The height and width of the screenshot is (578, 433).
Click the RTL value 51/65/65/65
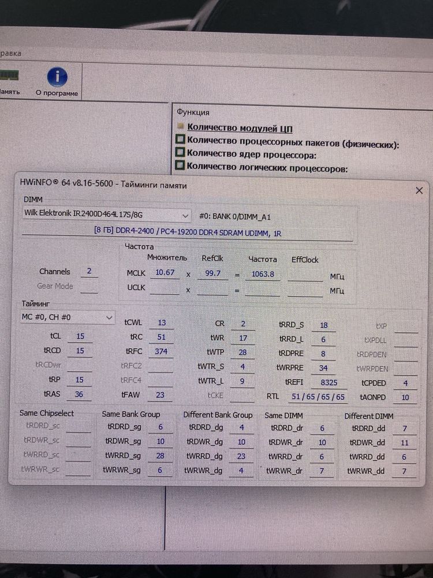click(318, 397)
